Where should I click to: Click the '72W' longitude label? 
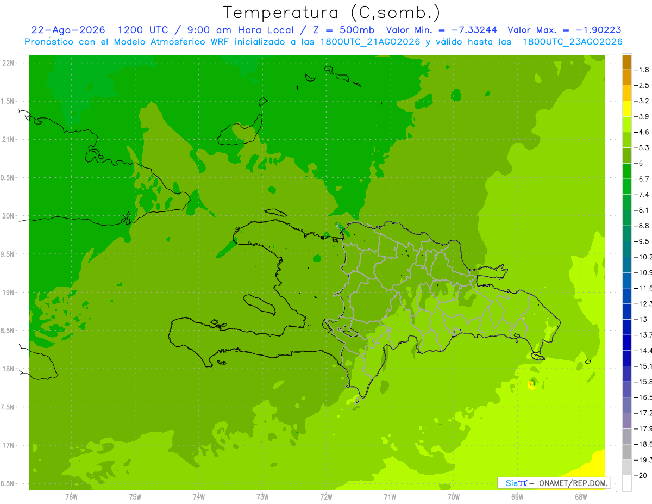[326, 497]
